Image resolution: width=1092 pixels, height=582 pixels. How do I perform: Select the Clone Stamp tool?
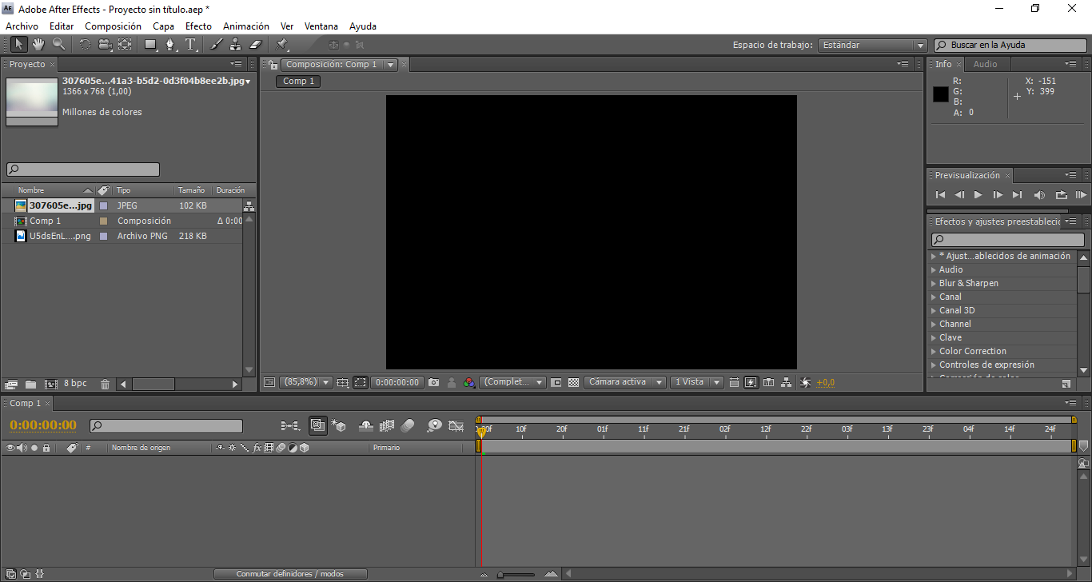tap(236, 45)
